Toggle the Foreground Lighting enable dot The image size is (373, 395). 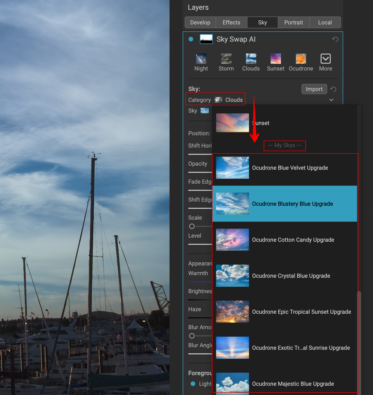(x=193, y=384)
